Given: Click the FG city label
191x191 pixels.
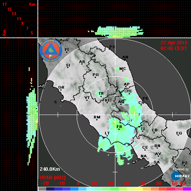Looking at the screenshot, I should click(x=179, y=133).
